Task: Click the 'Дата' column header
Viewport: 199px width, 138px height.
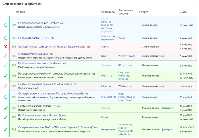Action: [183, 12]
